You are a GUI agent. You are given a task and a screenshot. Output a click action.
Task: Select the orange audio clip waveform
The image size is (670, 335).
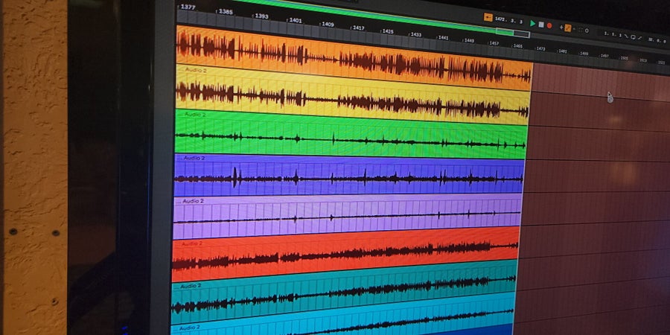[354, 57]
